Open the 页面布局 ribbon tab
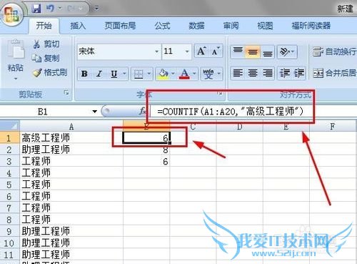 [x=120, y=26]
